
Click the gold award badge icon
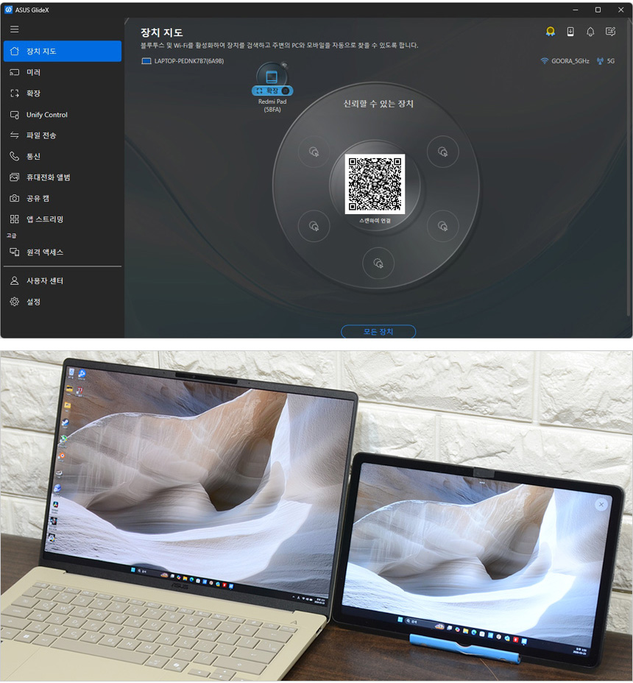[x=550, y=32]
